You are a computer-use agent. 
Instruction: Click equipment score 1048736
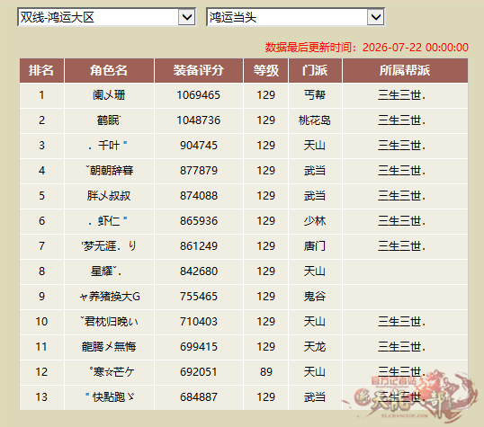tap(199, 120)
